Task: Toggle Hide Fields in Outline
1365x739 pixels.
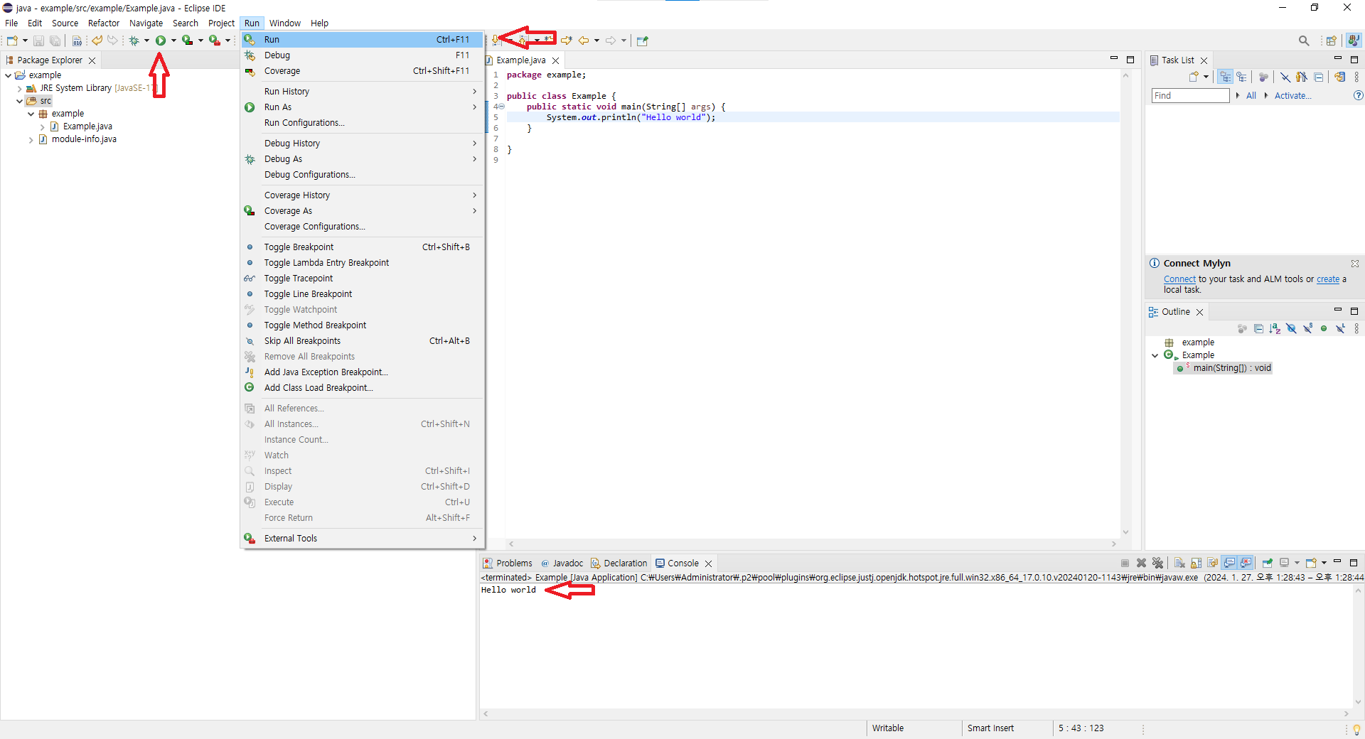Action: tap(1291, 328)
